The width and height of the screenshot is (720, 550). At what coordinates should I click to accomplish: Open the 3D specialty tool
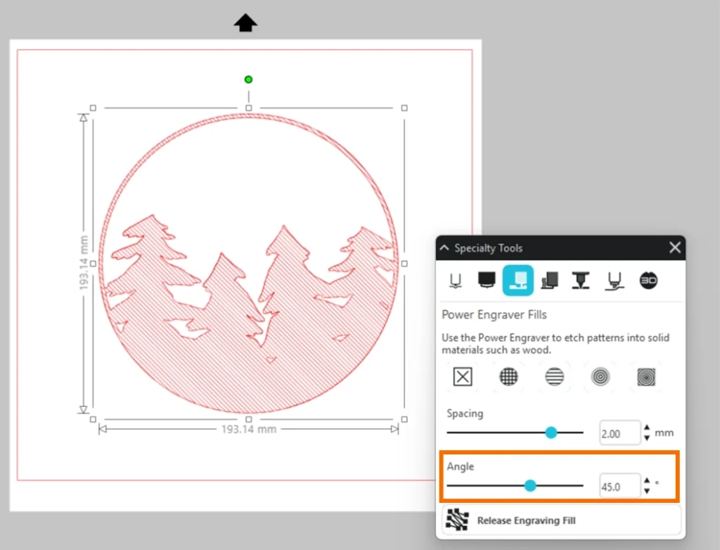coord(648,280)
